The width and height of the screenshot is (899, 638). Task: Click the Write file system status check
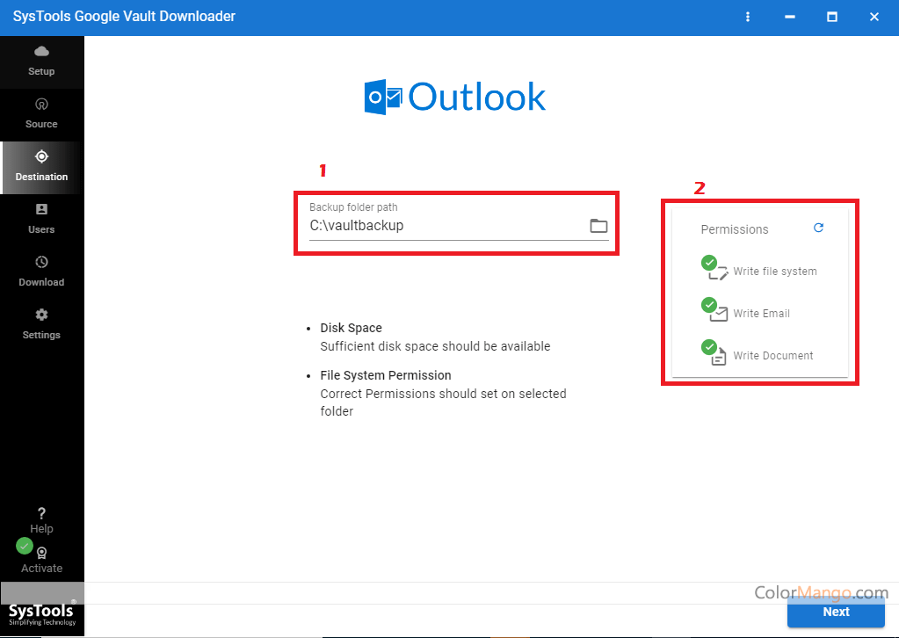click(709, 262)
